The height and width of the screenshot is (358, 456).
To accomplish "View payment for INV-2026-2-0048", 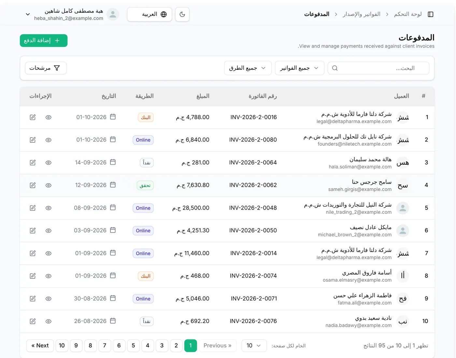I will [49, 208].
